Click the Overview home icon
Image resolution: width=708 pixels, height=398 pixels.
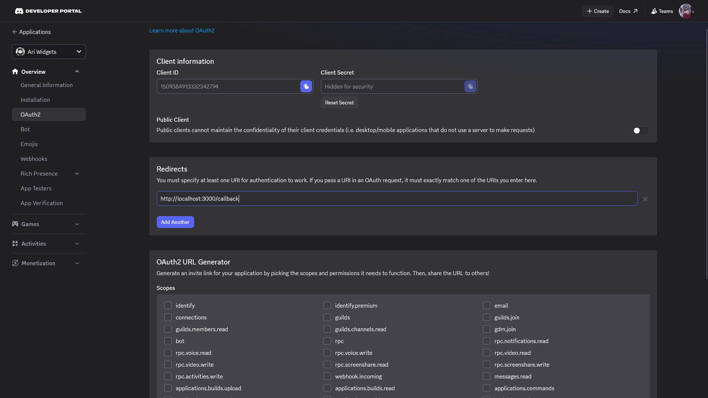pyautogui.click(x=15, y=72)
